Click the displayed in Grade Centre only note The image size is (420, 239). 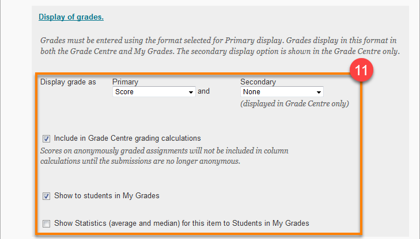[294, 103]
